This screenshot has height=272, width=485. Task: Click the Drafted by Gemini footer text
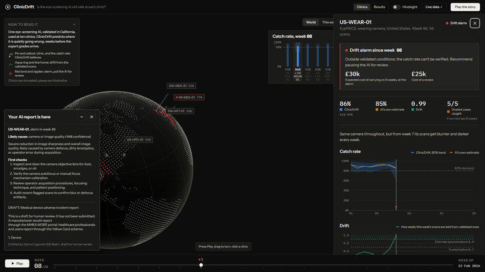coord(50,244)
